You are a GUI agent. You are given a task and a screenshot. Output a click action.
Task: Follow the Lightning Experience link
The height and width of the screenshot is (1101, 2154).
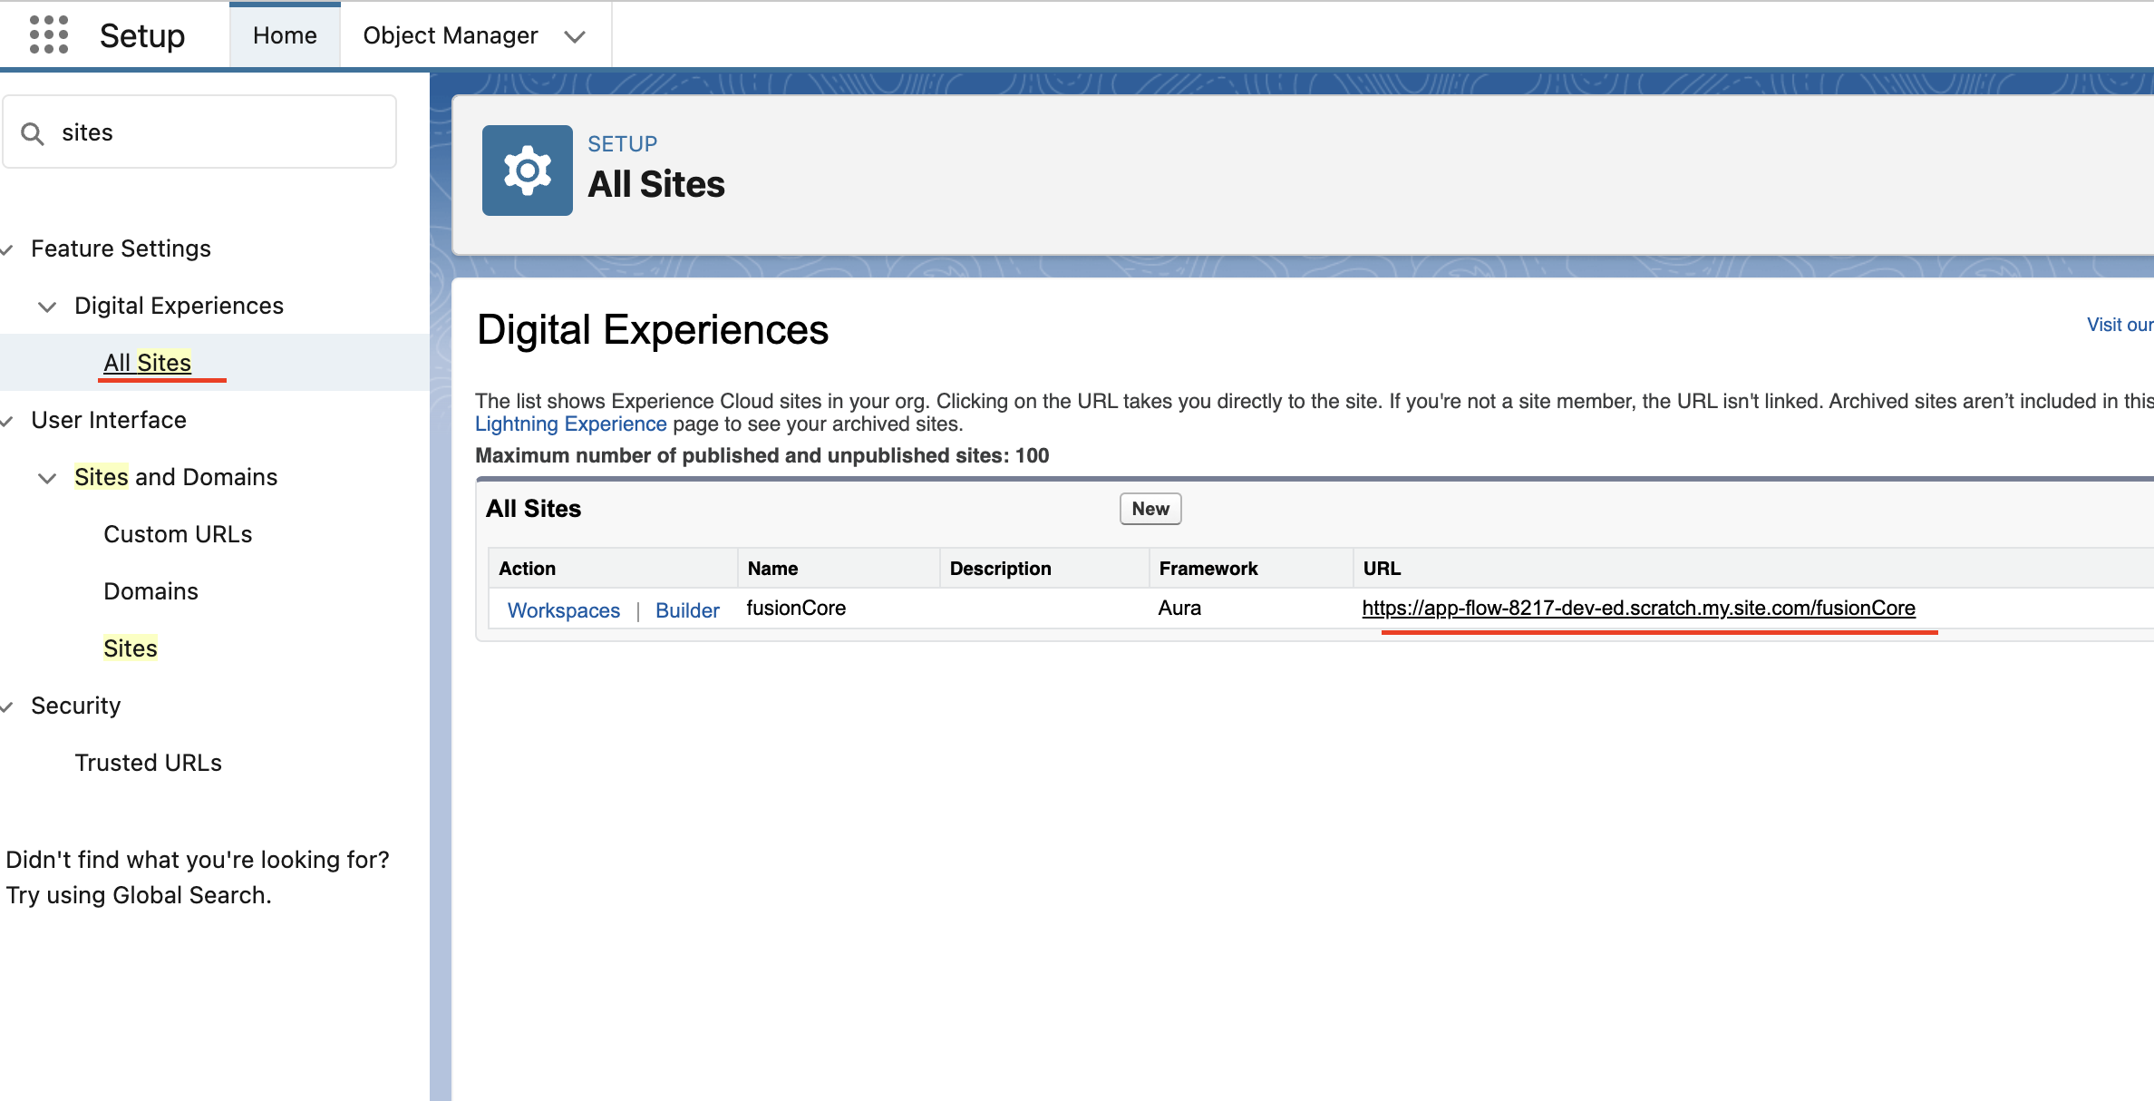pos(571,424)
